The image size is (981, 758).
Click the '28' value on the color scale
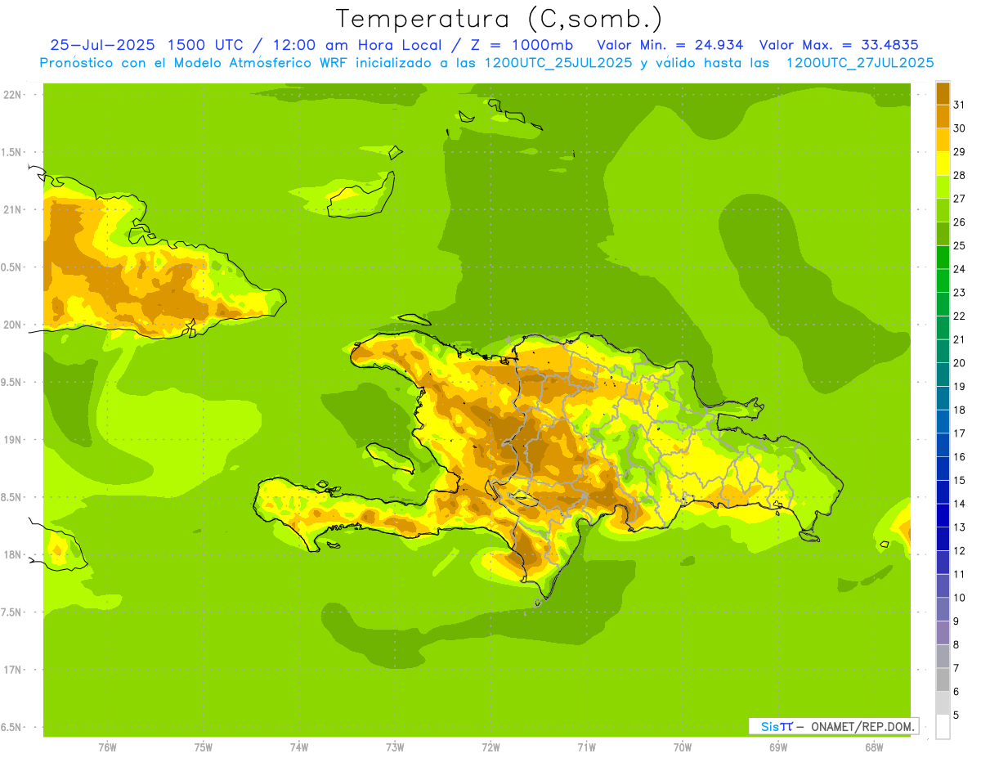pyautogui.click(x=959, y=175)
